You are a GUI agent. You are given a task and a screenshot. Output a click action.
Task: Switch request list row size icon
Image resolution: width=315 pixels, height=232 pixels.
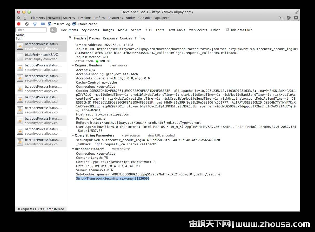click(x=43, y=24)
